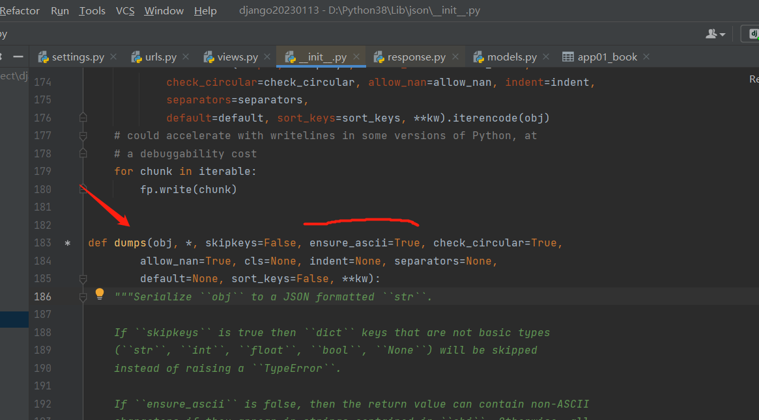Screen dimensions: 759x420
Task: Close the urls.py tab
Action: [x=186, y=57]
